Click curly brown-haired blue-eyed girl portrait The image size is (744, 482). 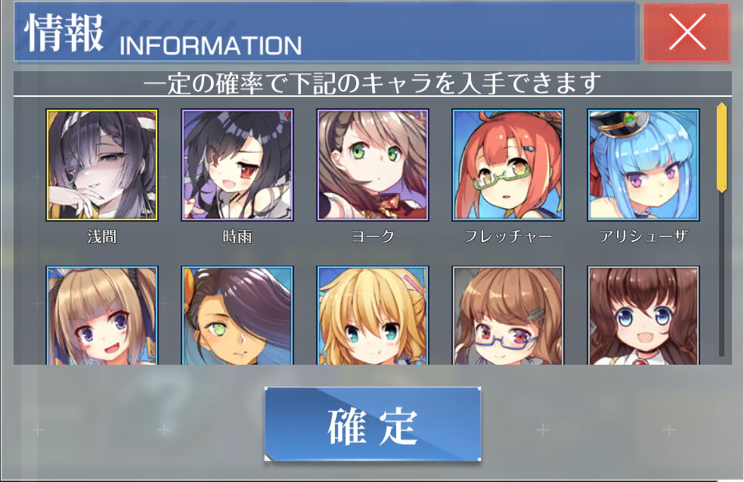point(643,316)
